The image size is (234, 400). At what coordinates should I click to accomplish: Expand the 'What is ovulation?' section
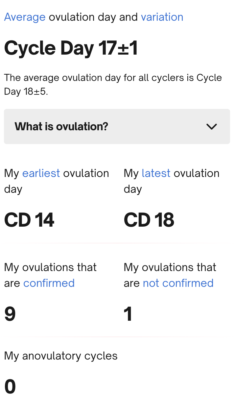click(x=61, y=126)
